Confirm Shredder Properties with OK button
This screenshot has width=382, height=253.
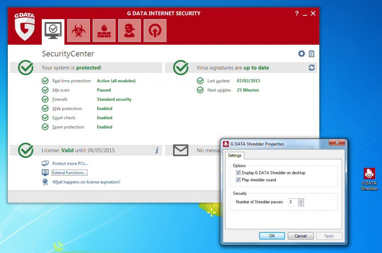coord(272,236)
